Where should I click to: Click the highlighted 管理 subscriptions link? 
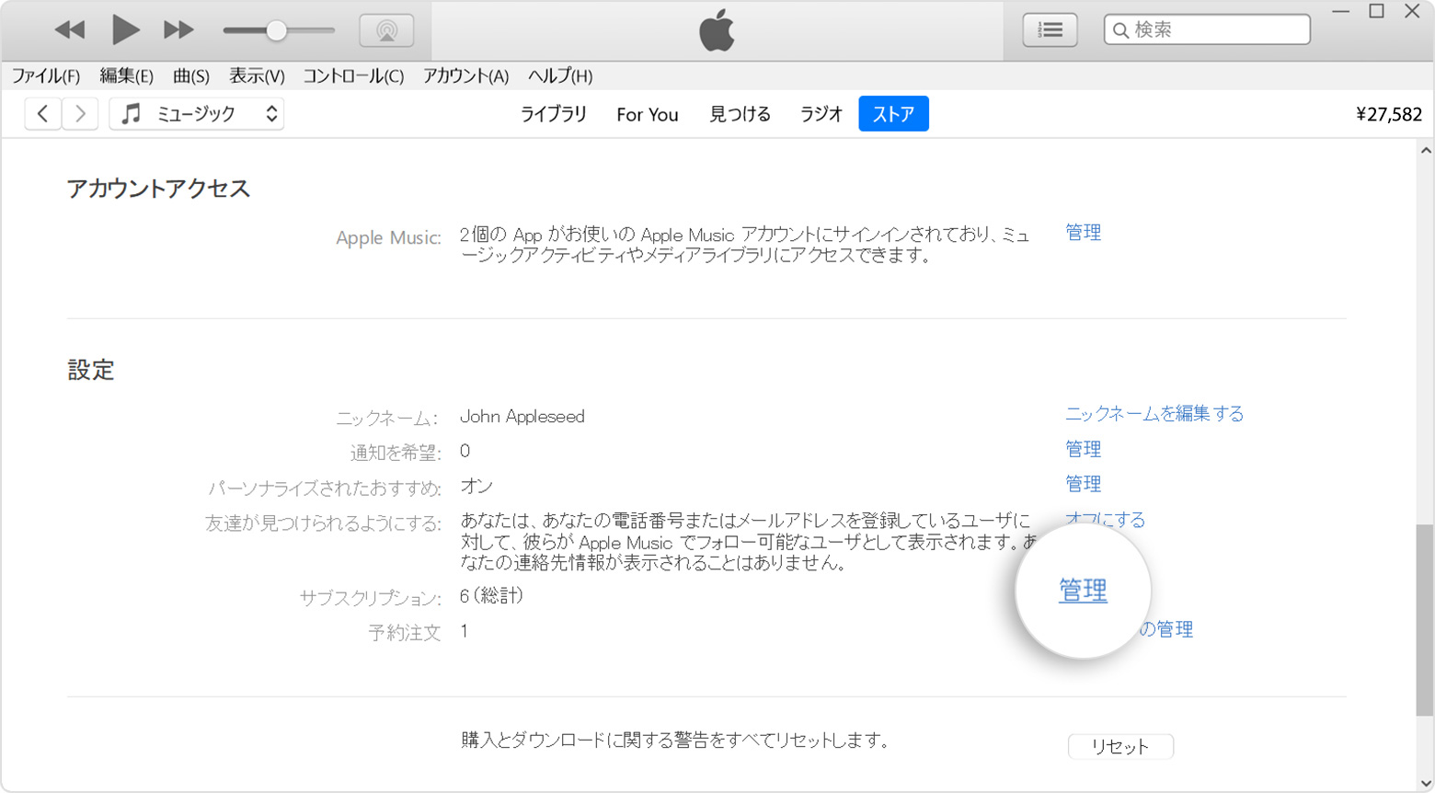pos(1082,592)
